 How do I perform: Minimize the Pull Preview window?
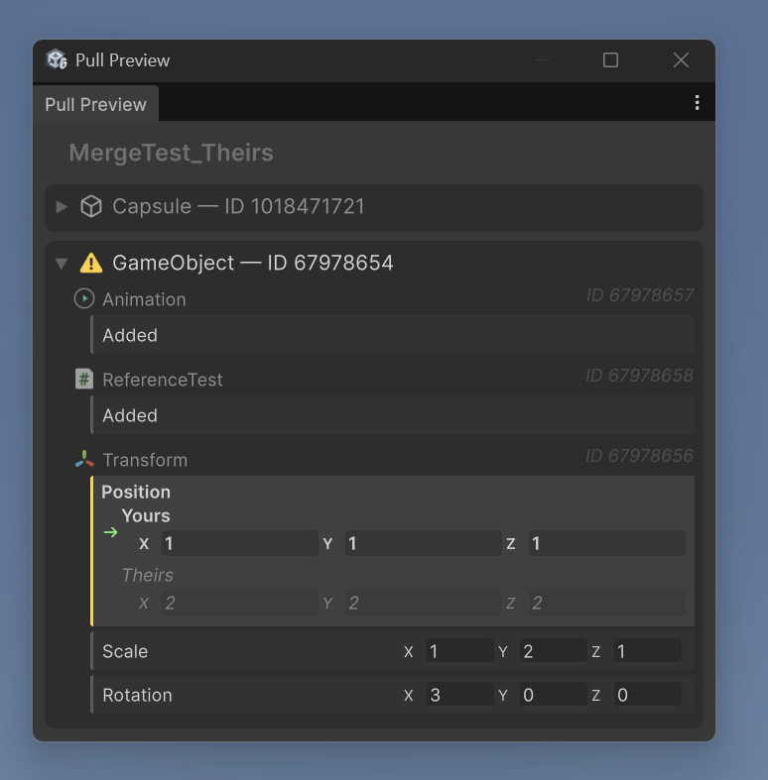(x=543, y=60)
